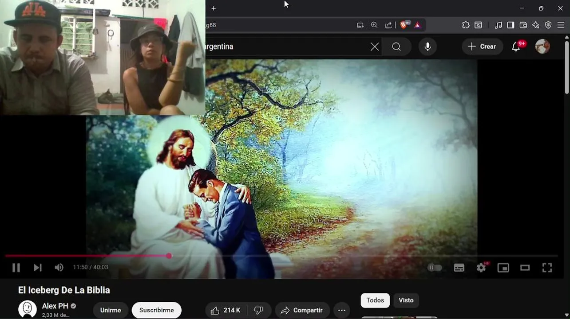Click the search tabs toolbar icon
This screenshot has width=570, height=319.
[x=478, y=25]
